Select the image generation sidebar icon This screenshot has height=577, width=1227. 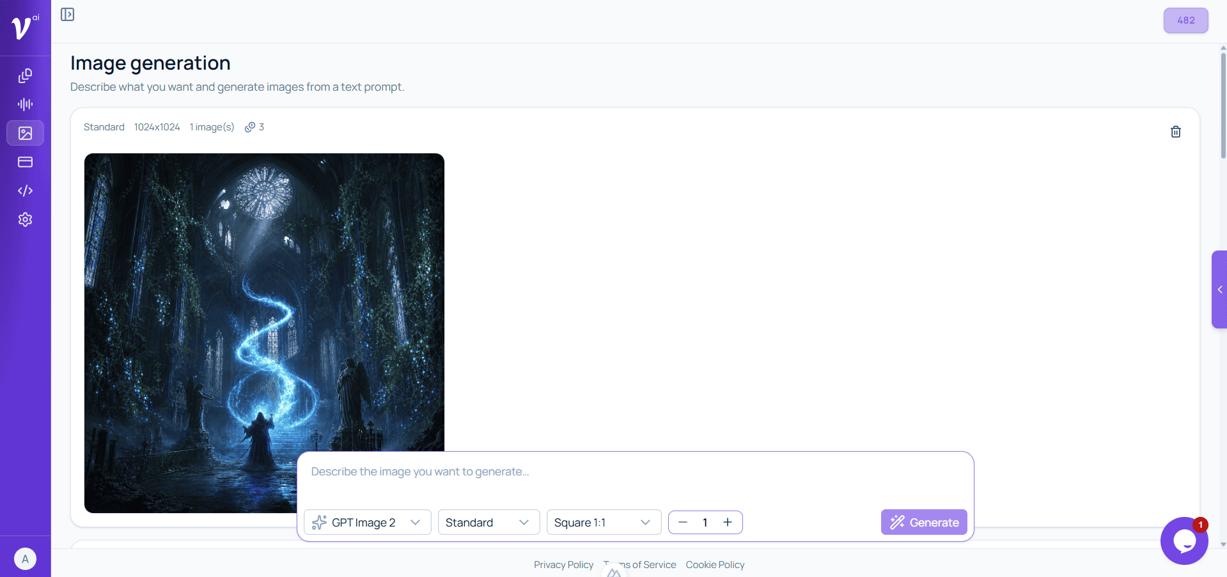click(25, 133)
